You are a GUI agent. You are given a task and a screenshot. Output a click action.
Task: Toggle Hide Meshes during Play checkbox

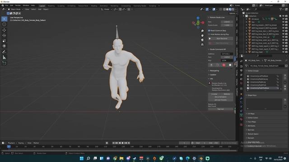[209, 34]
